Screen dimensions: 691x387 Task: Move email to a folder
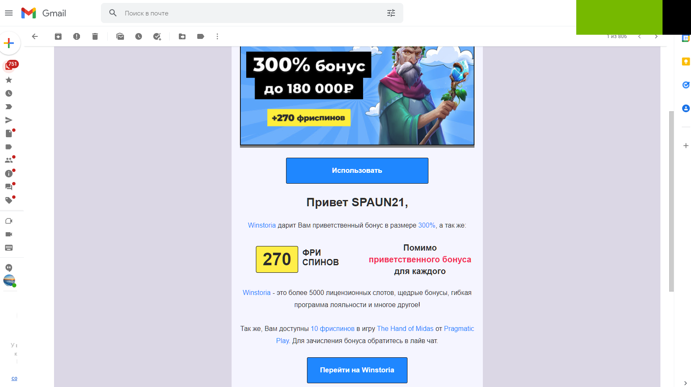[182, 36]
